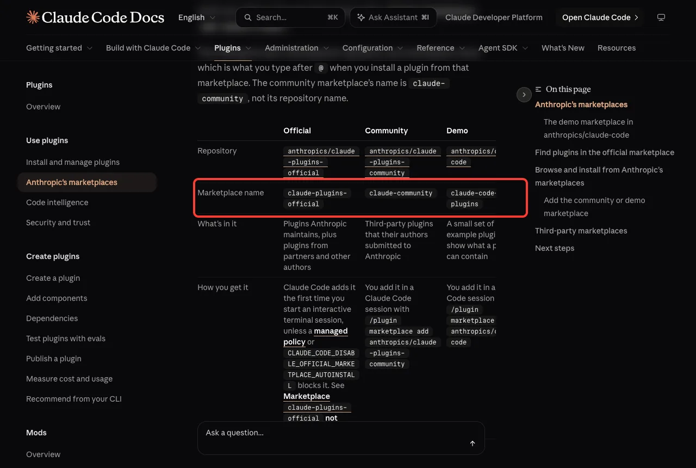Click the Claude Code Docs logo

(95, 17)
